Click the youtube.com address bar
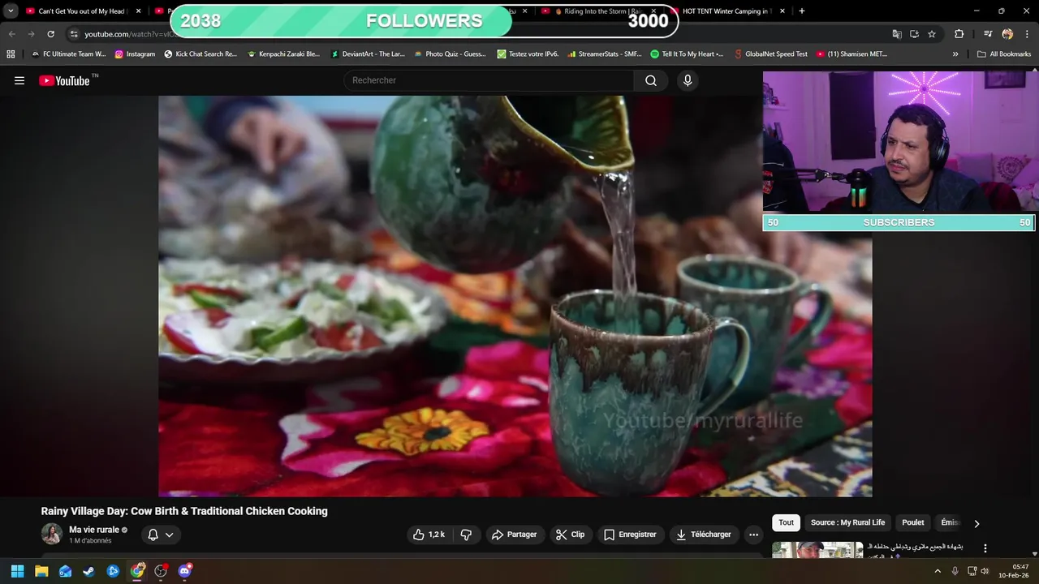This screenshot has height=584, width=1039. (479, 34)
